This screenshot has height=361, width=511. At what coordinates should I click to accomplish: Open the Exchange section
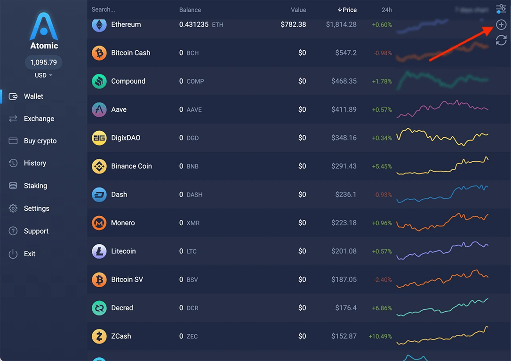tap(39, 118)
